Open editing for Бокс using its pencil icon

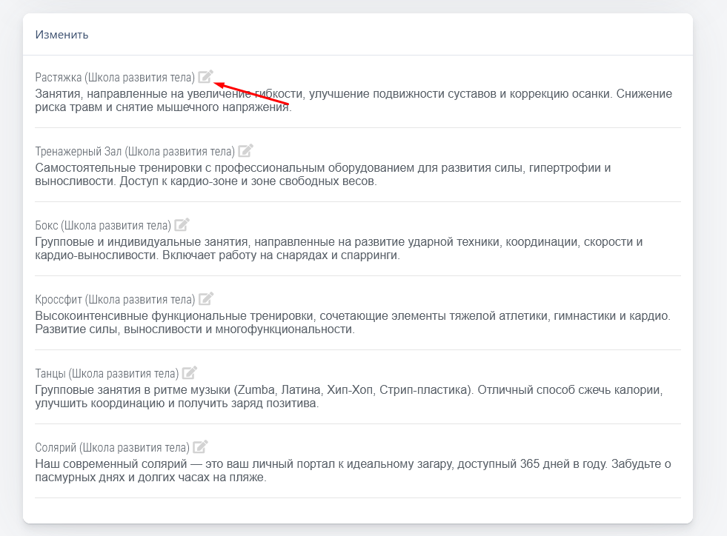tap(182, 224)
